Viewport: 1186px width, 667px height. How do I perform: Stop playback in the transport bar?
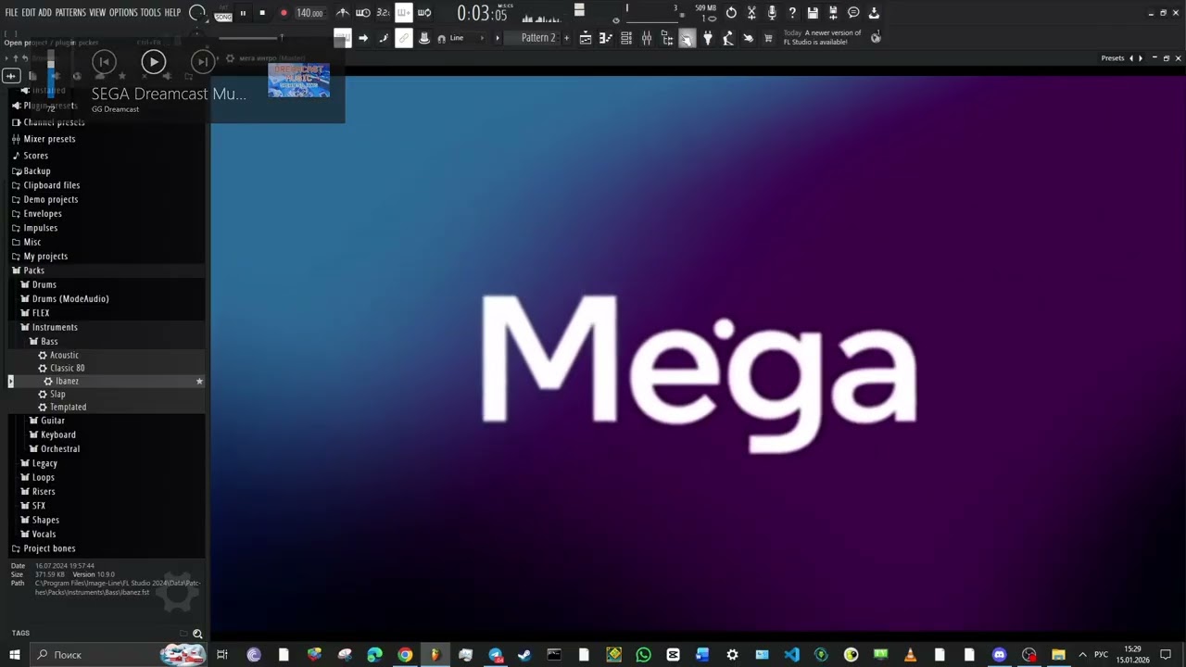(x=262, y=13)
